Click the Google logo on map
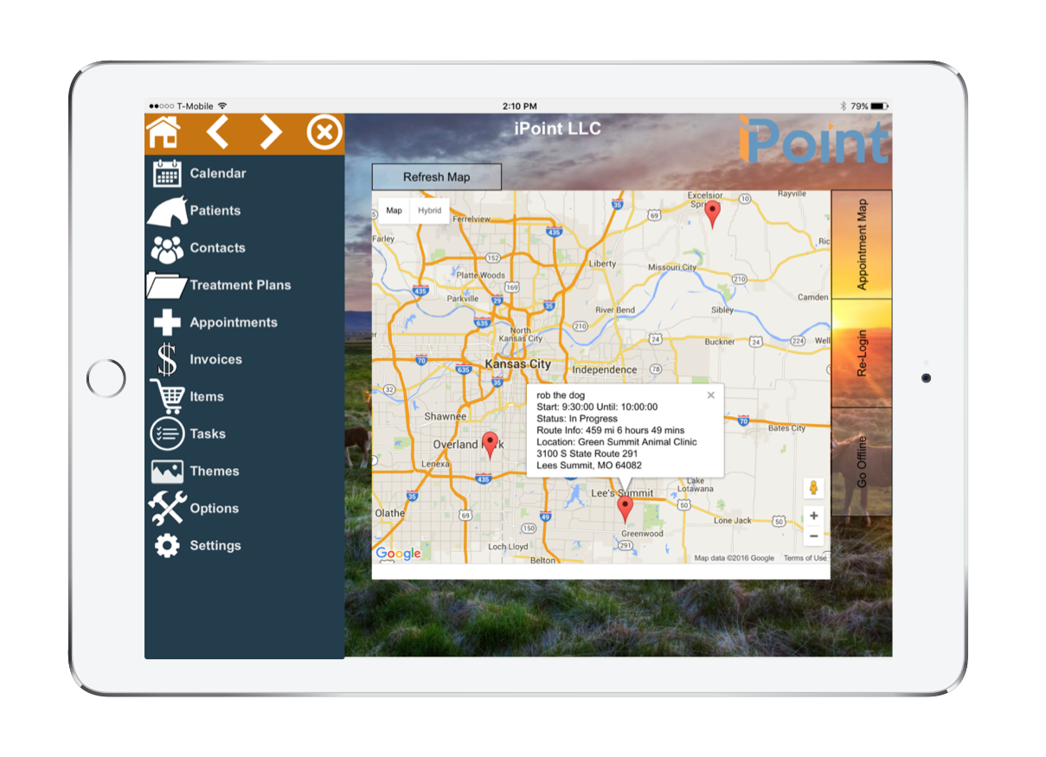1046x757 pixels. [399, 554]
